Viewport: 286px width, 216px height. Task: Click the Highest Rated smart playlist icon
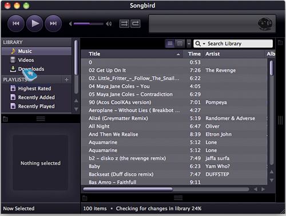pyautogui.click(x=13, y=88)
